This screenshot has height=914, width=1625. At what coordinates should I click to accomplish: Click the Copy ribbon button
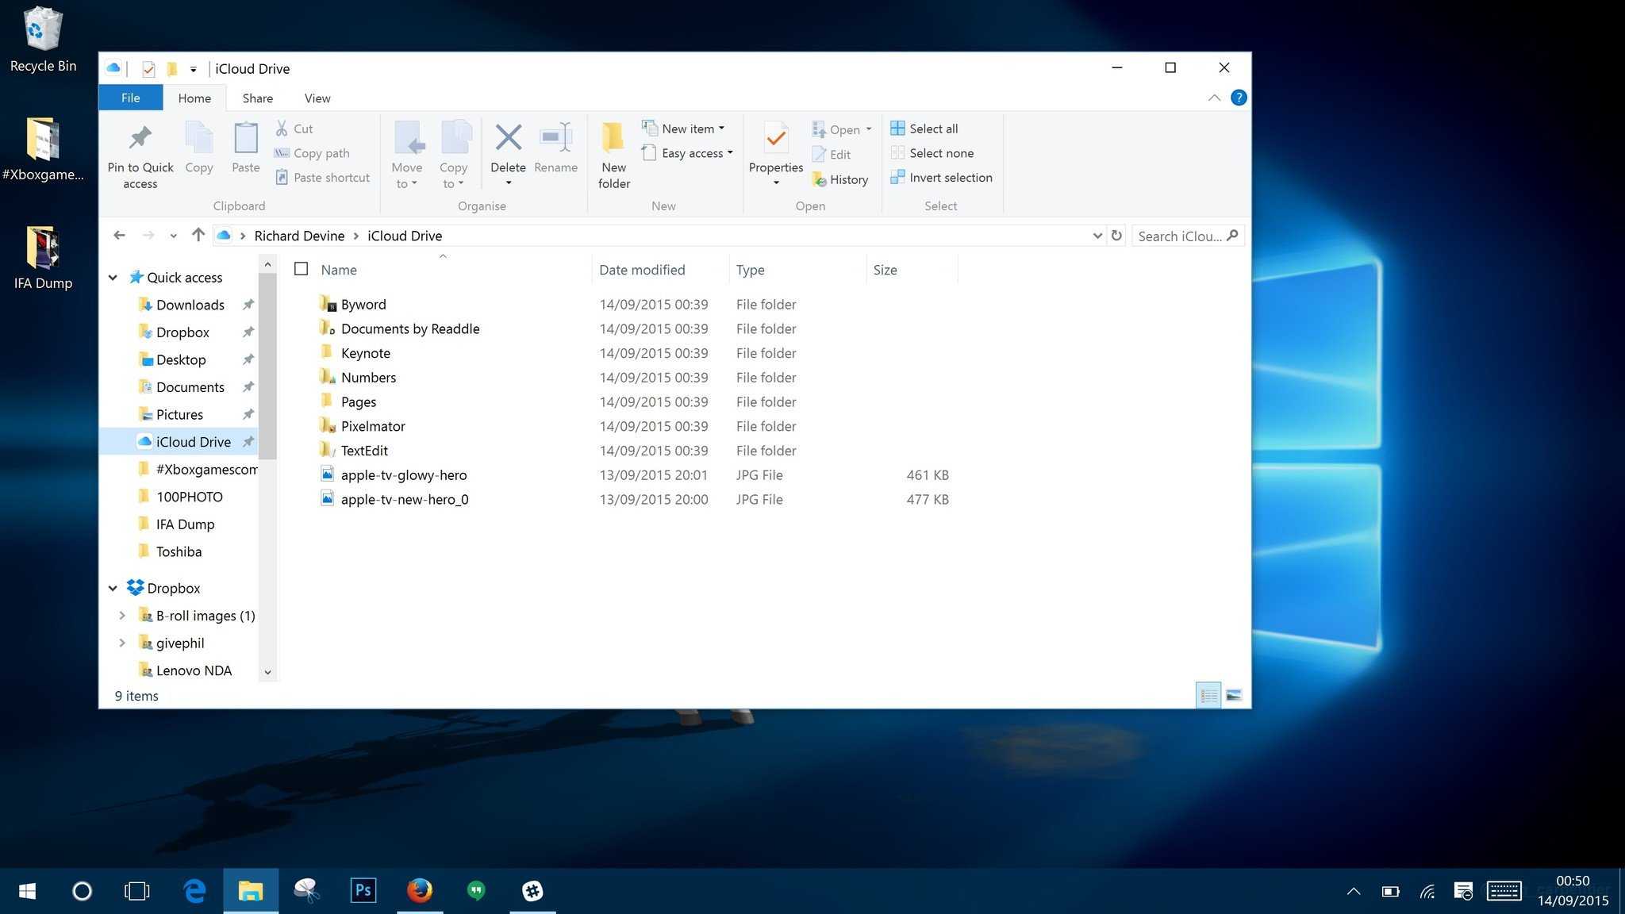[x=198, y=148]
